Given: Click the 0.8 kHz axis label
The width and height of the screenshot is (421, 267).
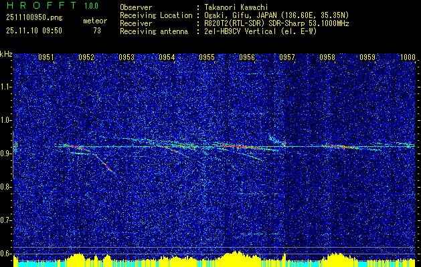Looking at the screenshot, I should [x=5, y=187].
